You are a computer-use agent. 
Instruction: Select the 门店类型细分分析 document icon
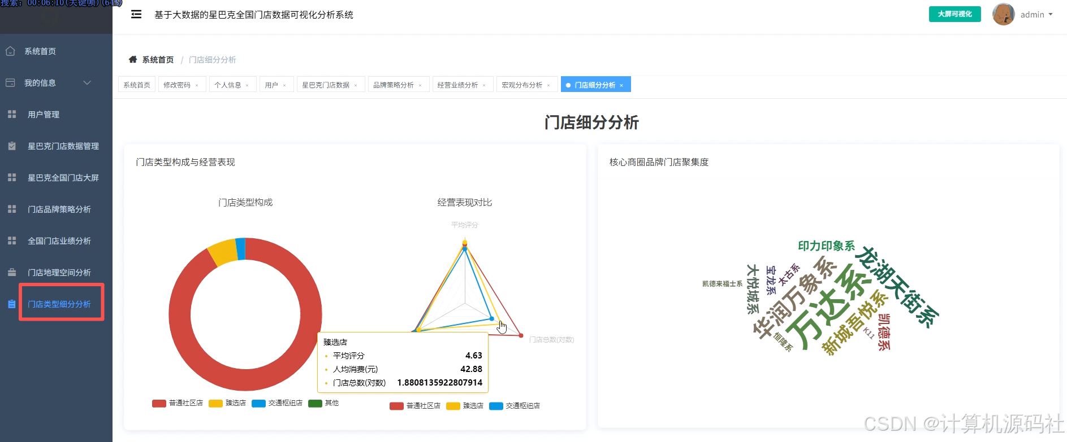click(12, 304)
